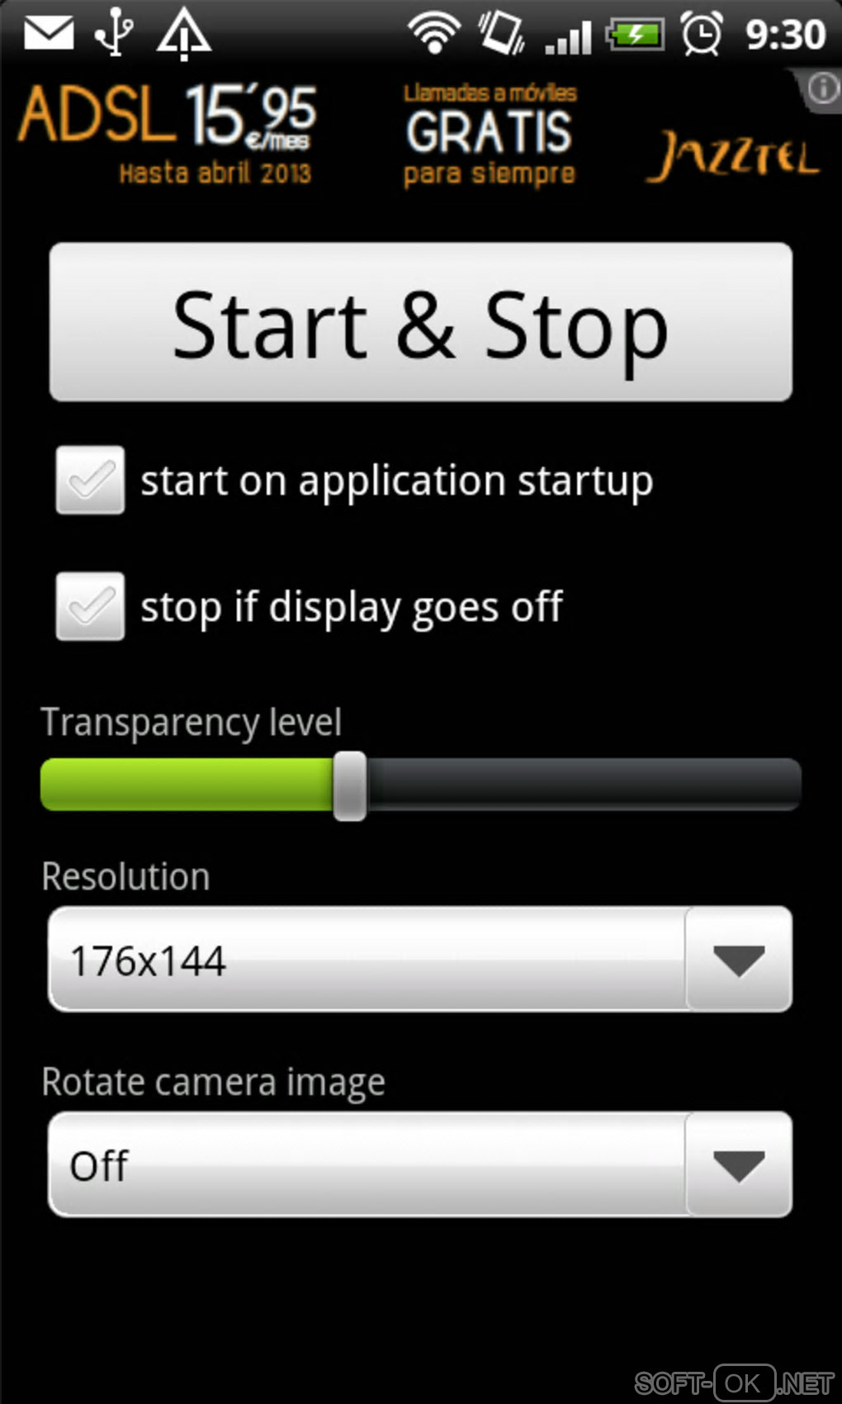
Task: Tap the battery charging icon
Action: (x=635, y=35)
